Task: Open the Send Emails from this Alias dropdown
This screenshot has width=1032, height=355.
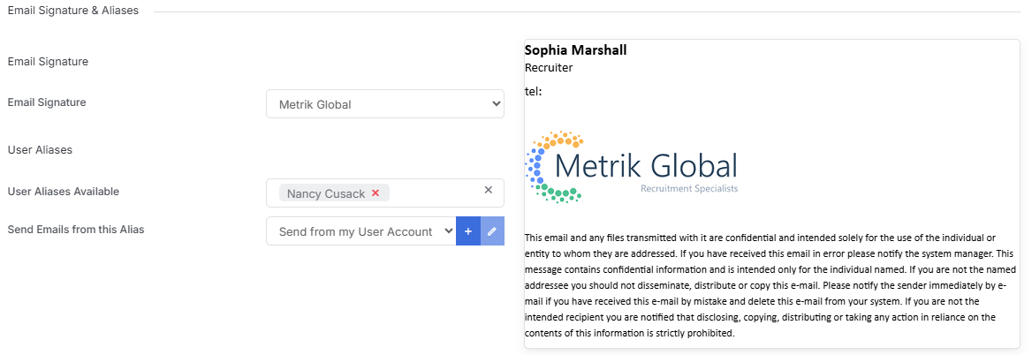Action: pos(360,231)
